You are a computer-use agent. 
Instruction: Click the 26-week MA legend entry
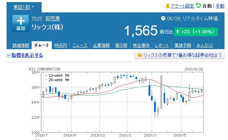57,80
